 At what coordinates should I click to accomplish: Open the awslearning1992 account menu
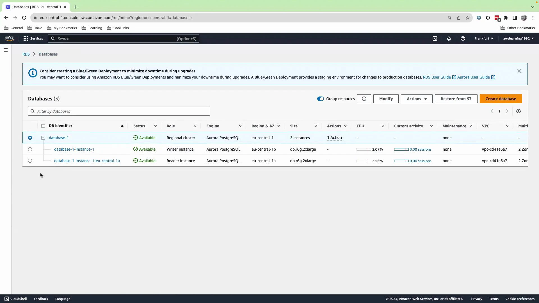pyautogui.click(x=518, y=38)
